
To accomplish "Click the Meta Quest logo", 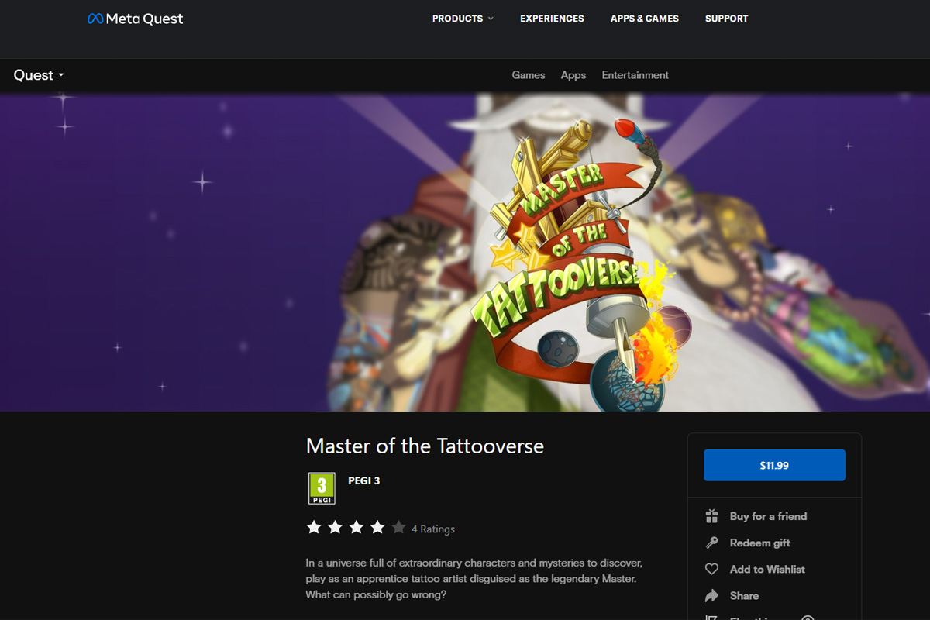I will (x=136, y=19).
